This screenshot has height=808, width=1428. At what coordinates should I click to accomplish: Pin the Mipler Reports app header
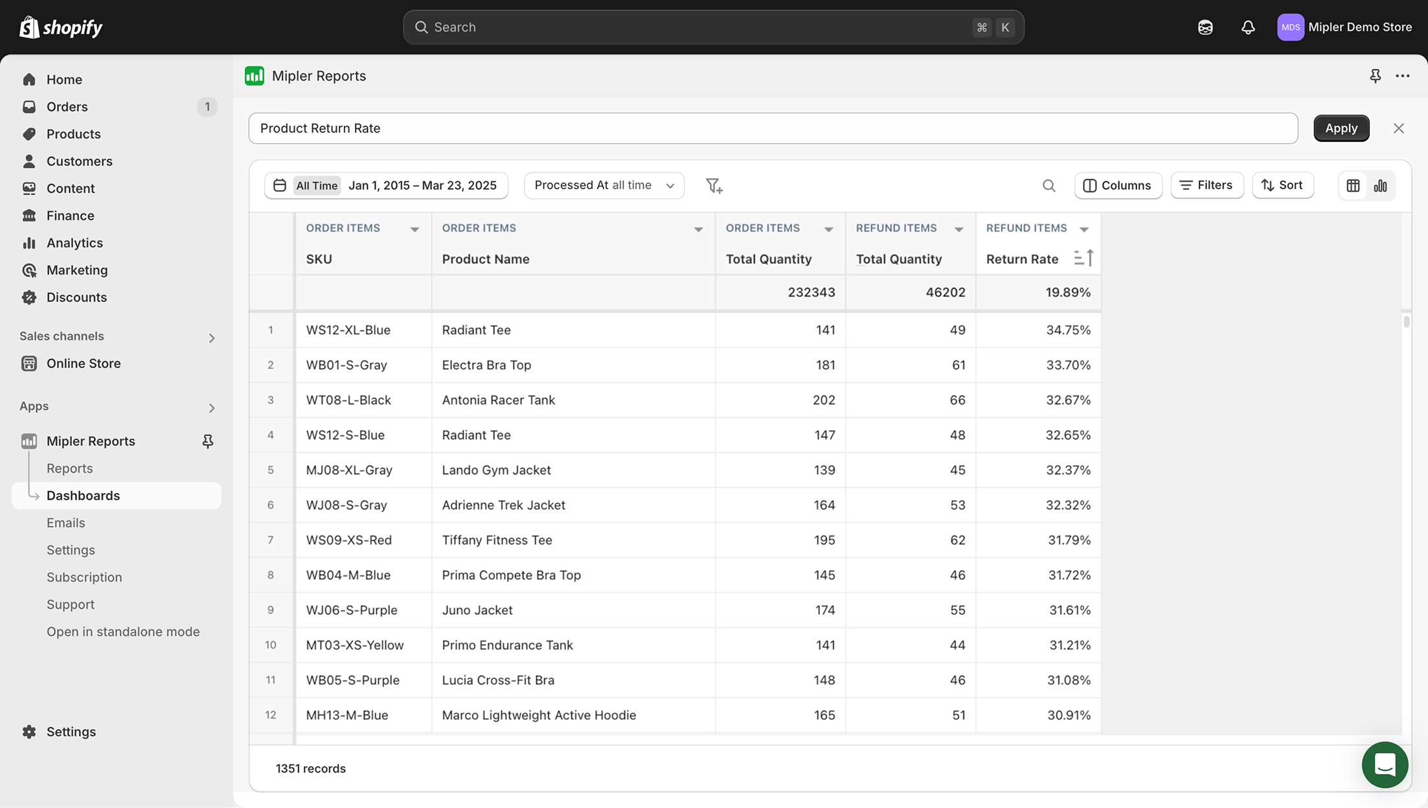point(1375,76)
